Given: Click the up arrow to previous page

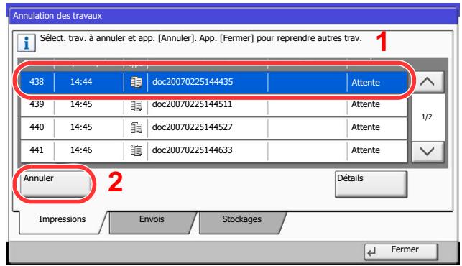Looking at the screenshot, I should pyautogui.click(x=428, y=82).
